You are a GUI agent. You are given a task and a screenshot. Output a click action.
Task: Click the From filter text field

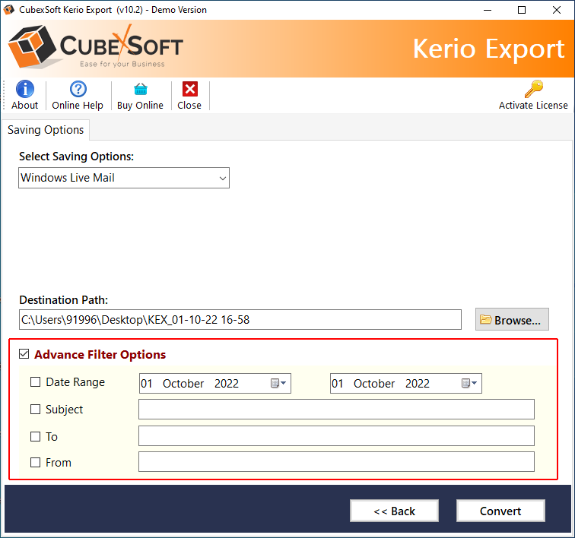(x=336, y=462)
